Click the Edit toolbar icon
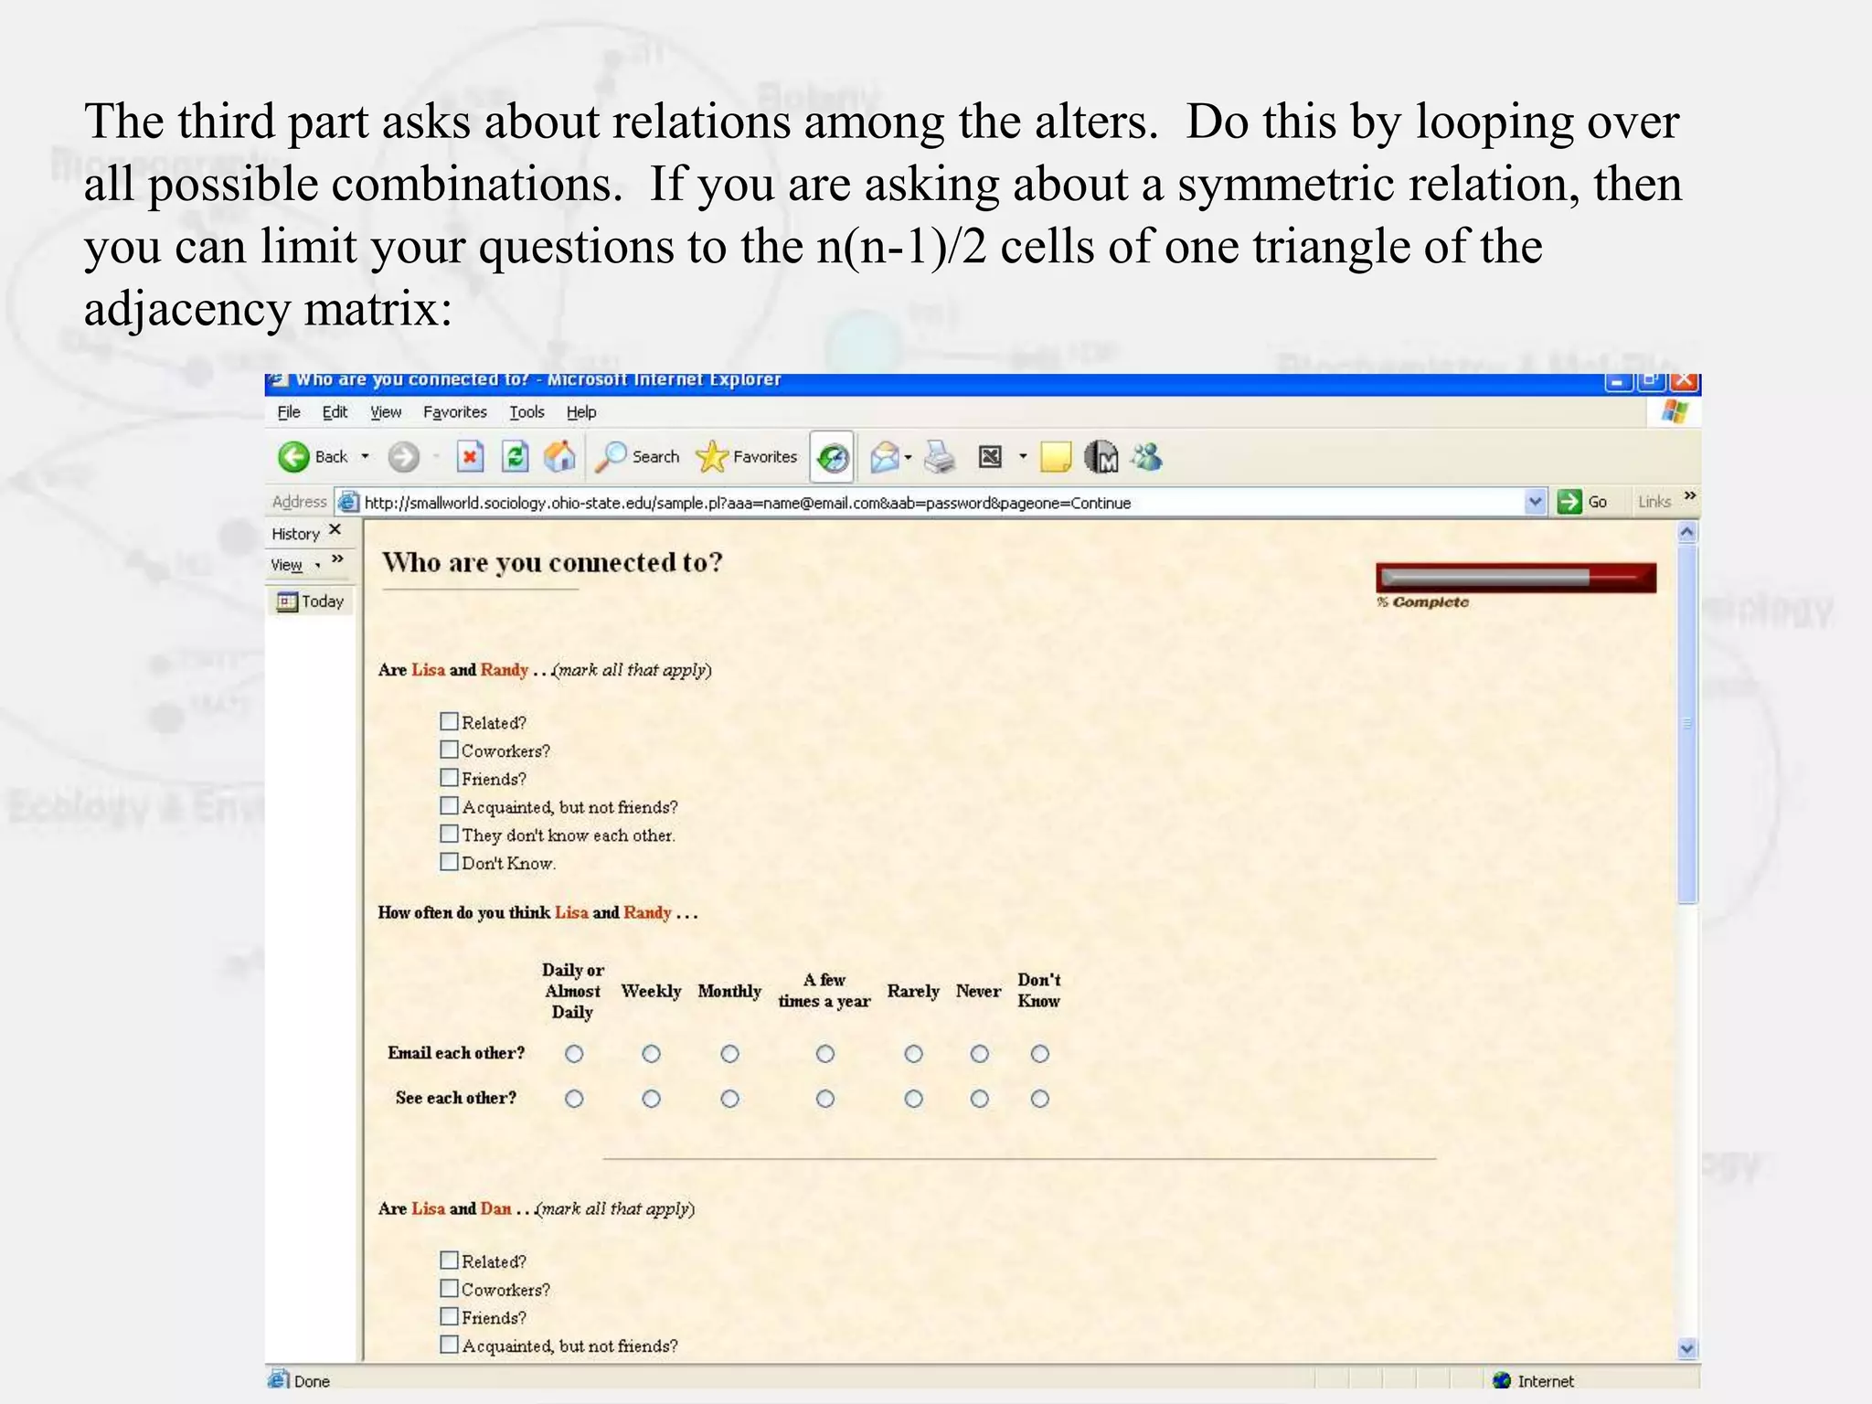Viewport: 1872px width, 1404px height. click(990, 456)
